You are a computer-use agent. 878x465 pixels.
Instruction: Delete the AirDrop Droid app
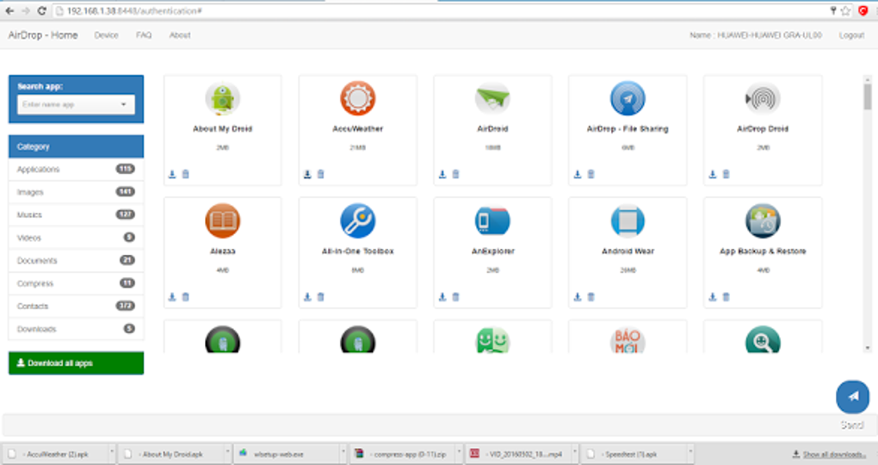pos(727,174)
